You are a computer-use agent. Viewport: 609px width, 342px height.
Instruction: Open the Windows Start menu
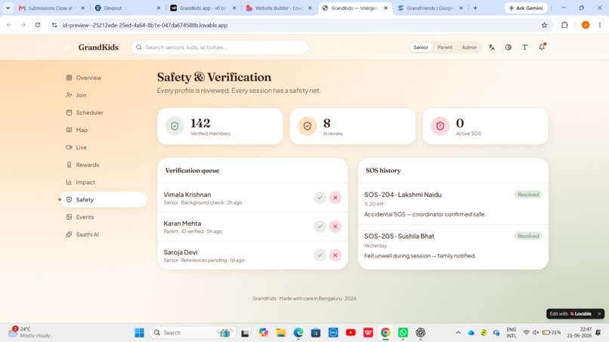point(140,333)
